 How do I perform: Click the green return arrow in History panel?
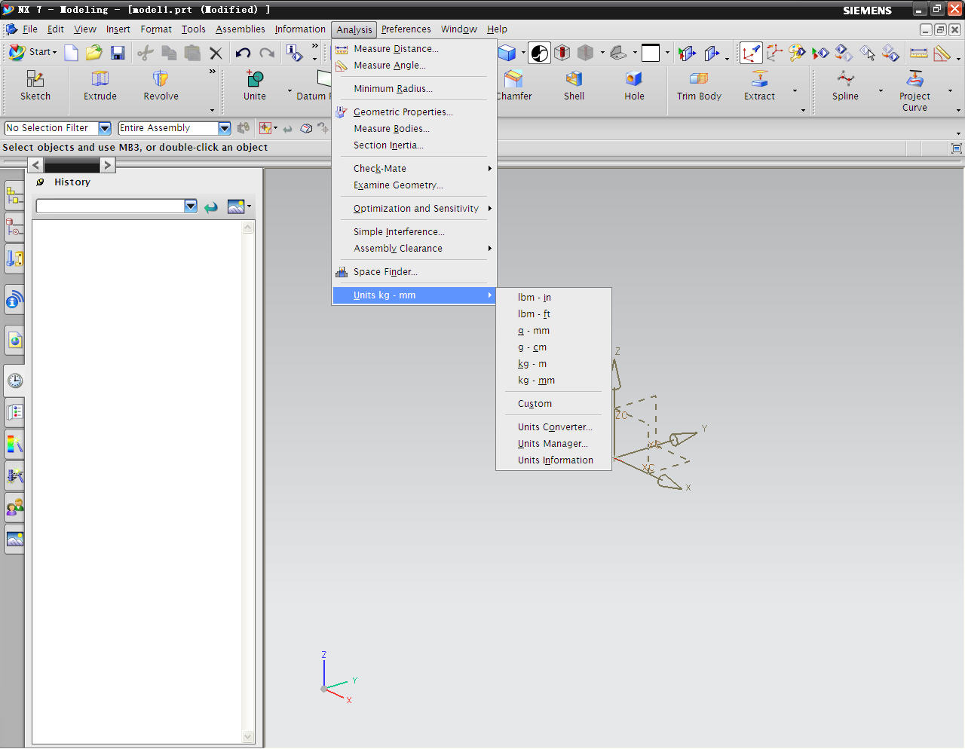[x=211, y=206]
